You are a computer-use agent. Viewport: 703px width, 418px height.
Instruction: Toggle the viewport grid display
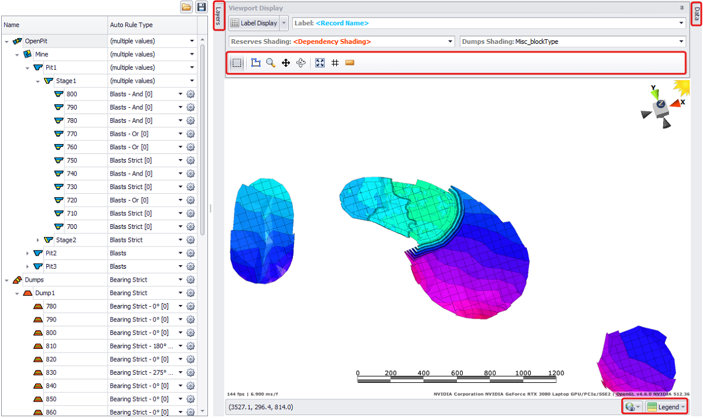tap(335, 63)
